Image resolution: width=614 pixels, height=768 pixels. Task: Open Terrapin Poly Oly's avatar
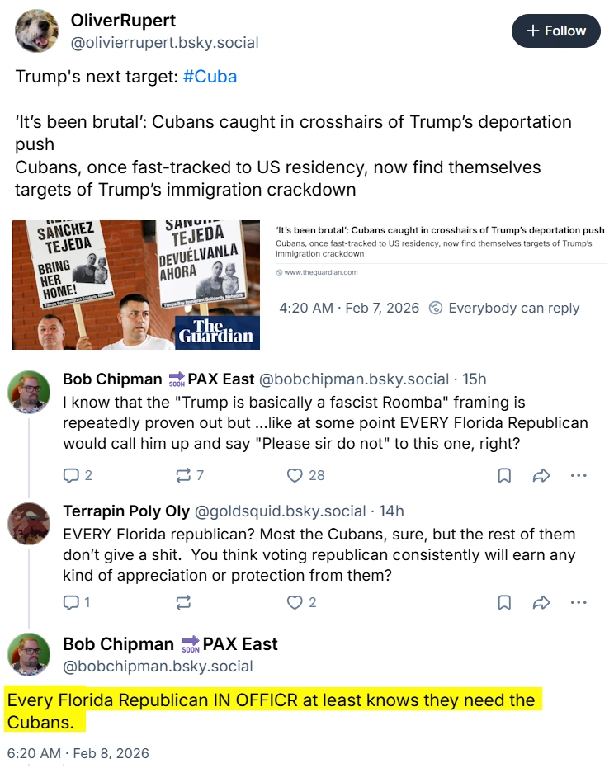pyautogui.click(x=29, y=524)
